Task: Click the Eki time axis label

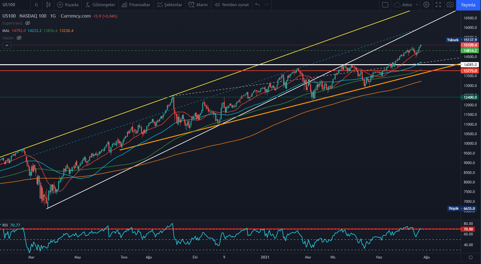Action: point(195,257)
